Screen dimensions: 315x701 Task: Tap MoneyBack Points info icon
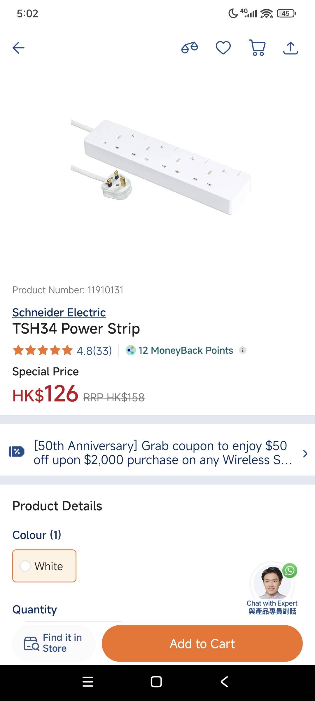tap(243, 350)
